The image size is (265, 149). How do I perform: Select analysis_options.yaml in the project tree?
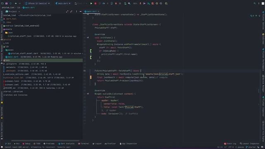pos(17,74)
